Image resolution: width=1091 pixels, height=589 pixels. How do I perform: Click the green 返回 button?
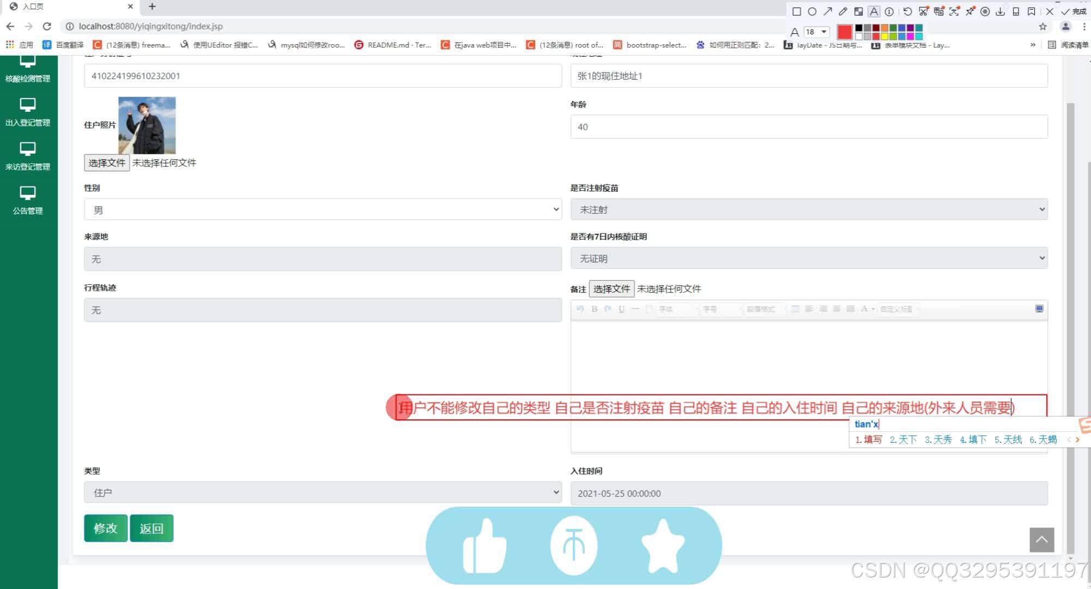tap(152, 528)
